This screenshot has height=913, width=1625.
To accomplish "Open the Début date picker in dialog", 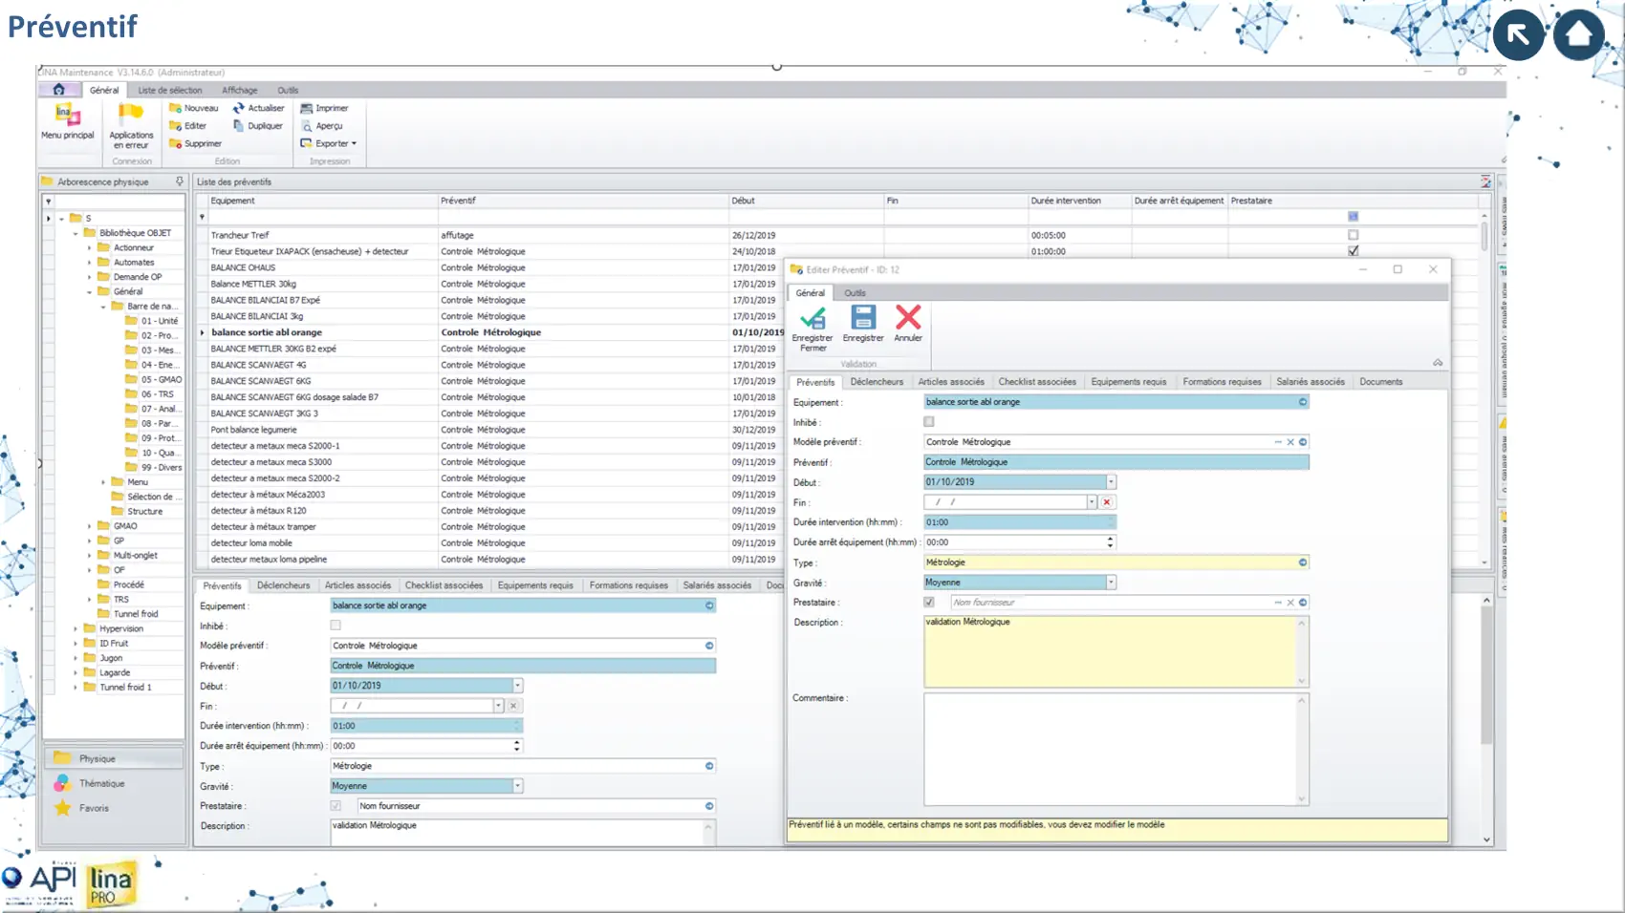I will pos(1111,482).
